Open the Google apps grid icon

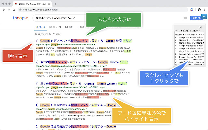(186, 18)
